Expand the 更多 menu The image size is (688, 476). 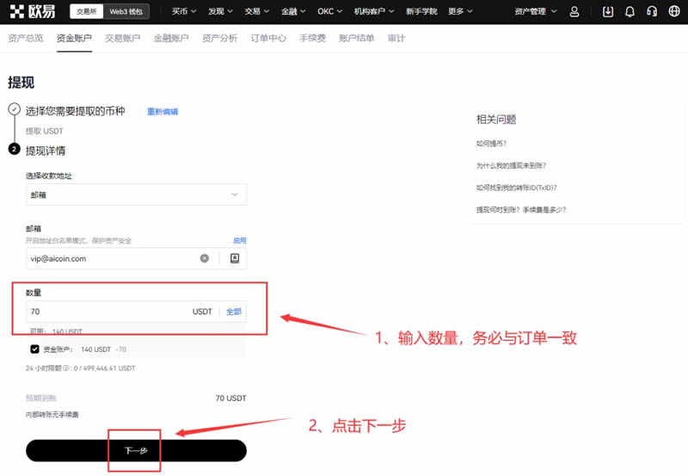461,12
